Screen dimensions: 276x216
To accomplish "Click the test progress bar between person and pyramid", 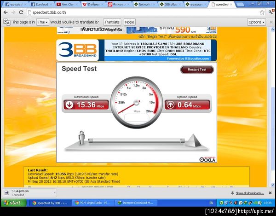I will coord(137,140).
